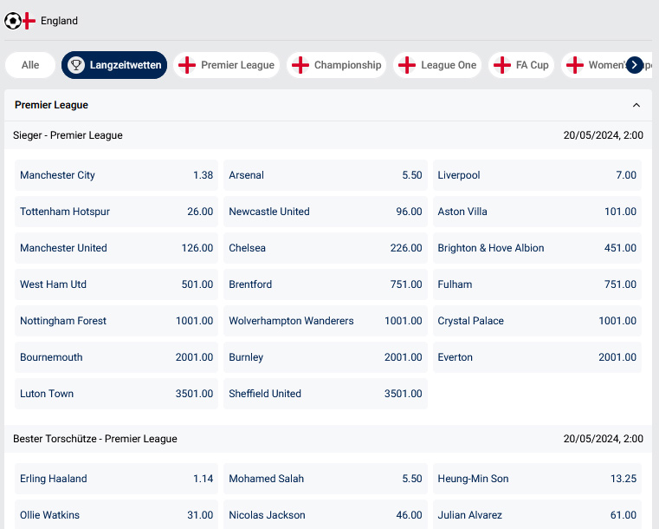Screen dimensions: 659x529
Task: Select Luton Town at 3501.00
Action: (x=116, y=394)
